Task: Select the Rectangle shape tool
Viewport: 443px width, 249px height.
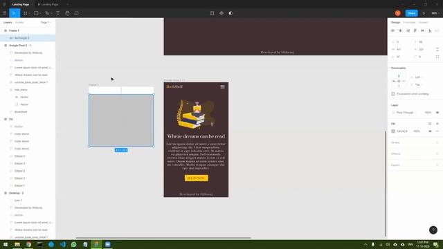Action: (x=36, y=13)
